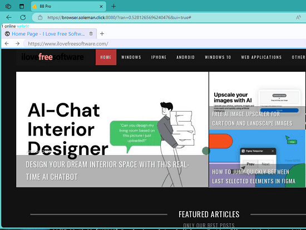View site information lock icon
The image size is (306, 230).
click(40, 18)
